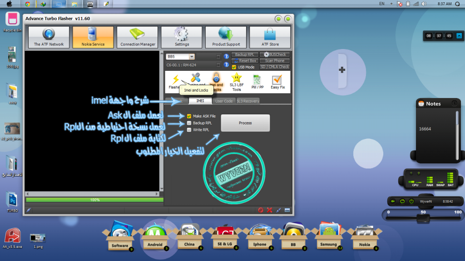The height and width of the screenshot is (261, 465).
Task: Open the Connection Manager
Action: (x=137, y=37)
